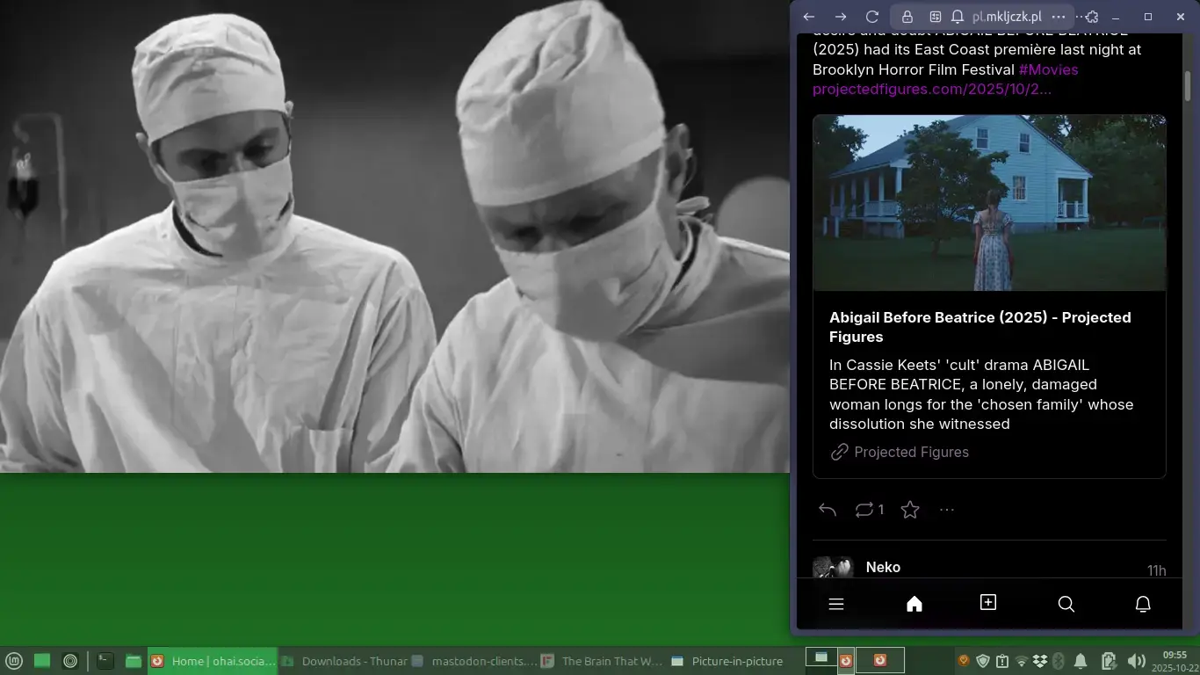Open the browser extensions puzzle icon
Screen dimensions: 1200x675
(x=1091, y=17)
